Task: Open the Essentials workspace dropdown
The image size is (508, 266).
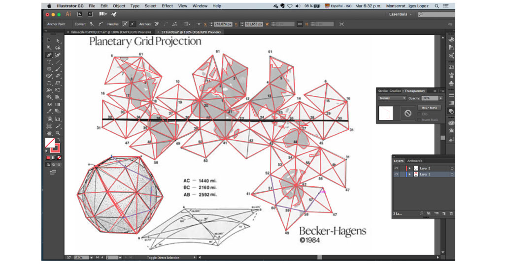Action: point(401,14)
